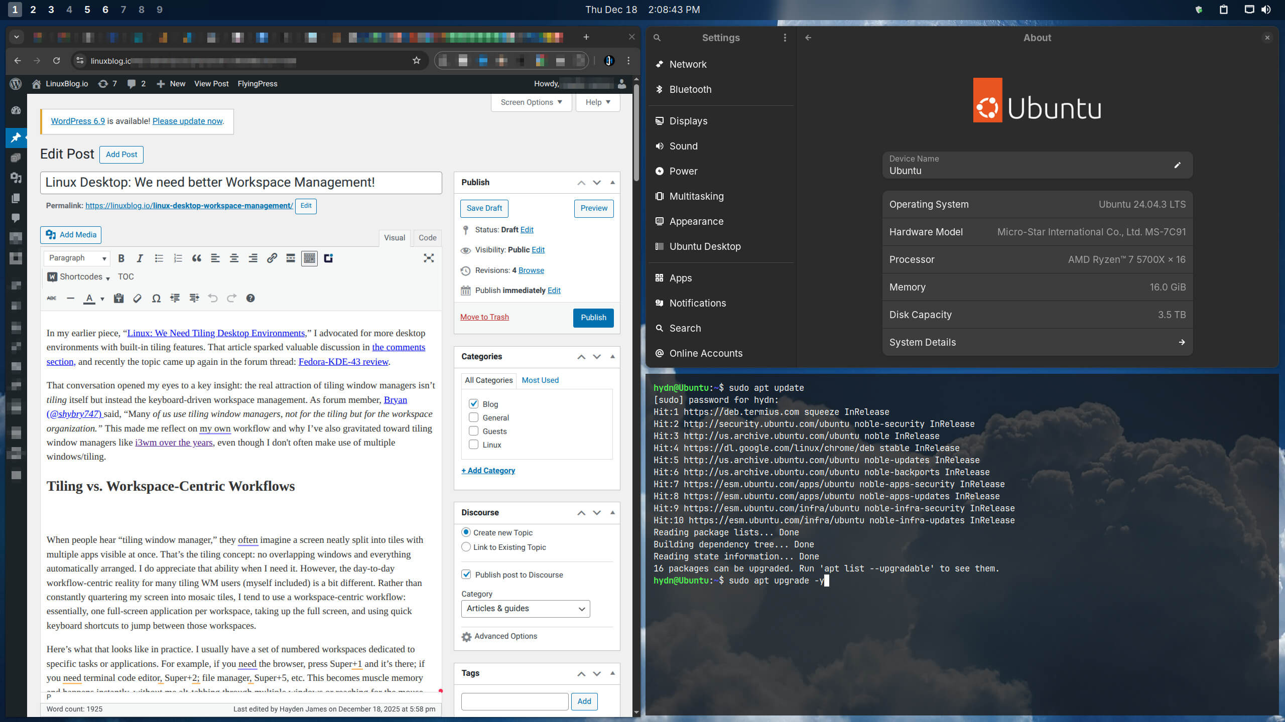Click the clear formatting eraser icon
The height and width of the screenshot is (722, 1285).
pos(137,299)
